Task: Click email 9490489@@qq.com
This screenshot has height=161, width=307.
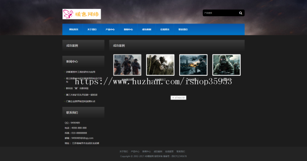Action: [82, 138]
